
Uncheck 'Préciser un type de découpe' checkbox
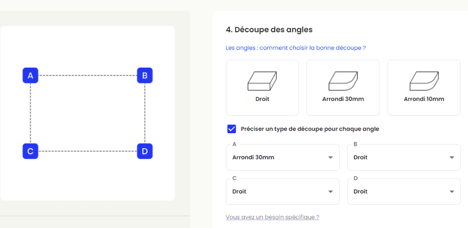(x=232, y=129)
